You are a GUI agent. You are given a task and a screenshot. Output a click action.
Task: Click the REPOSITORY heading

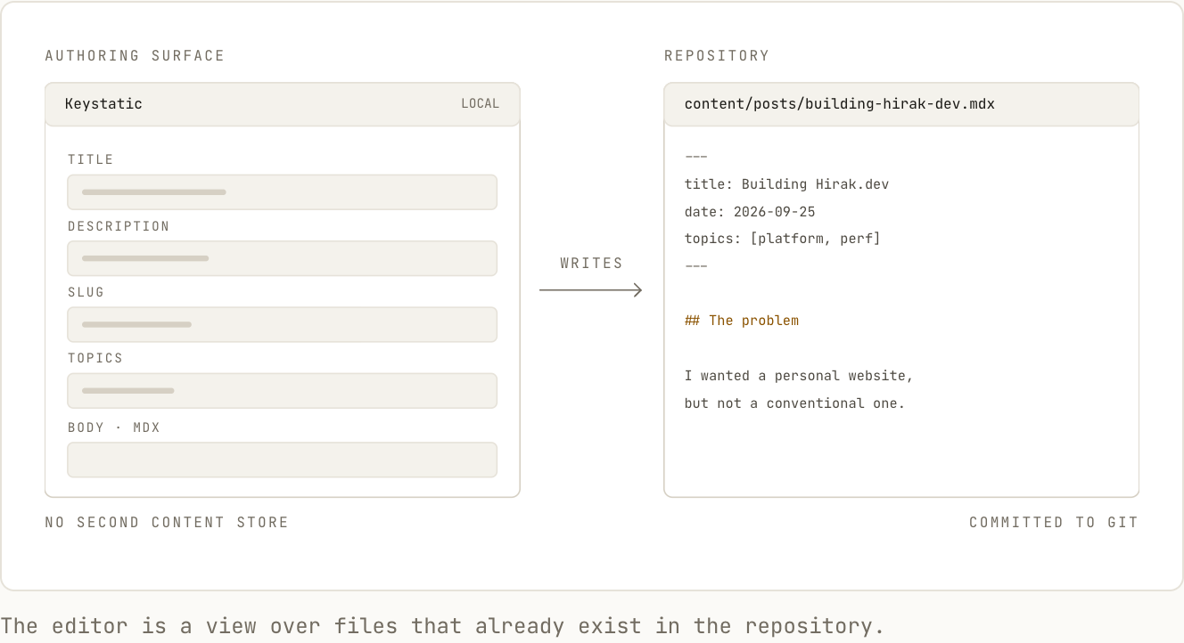pos(717,55)
